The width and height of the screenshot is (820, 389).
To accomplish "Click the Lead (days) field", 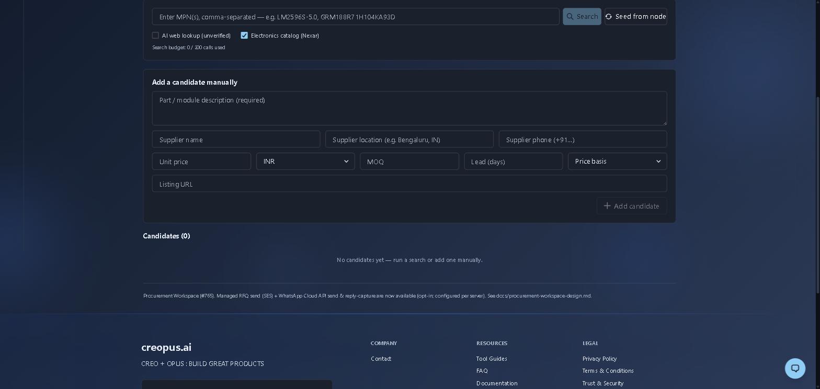I will (x=514, y=161).
